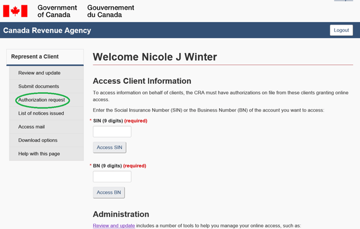Focus the BN 9 digits text field
This screenshot has height=229, width=360.
point(112,177)
